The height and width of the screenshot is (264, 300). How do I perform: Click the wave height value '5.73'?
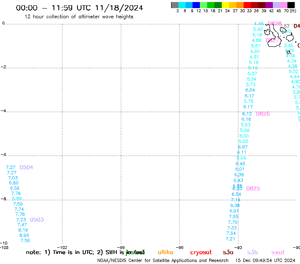251,84
